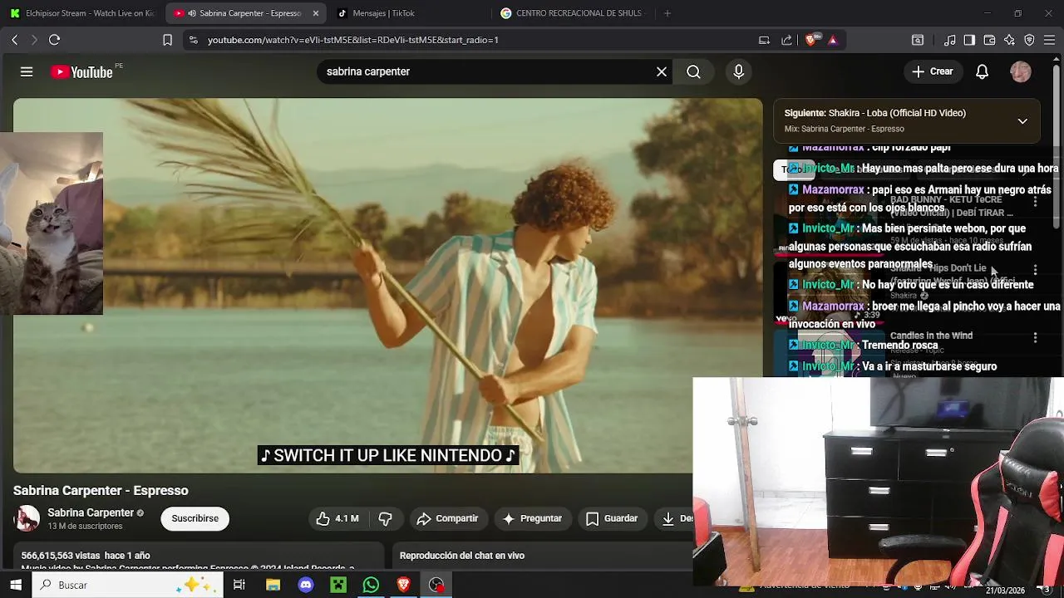Image resolution: width=1064 pixels, height=598 pixels.
Task: Reload the page
Action: (54, 40)
